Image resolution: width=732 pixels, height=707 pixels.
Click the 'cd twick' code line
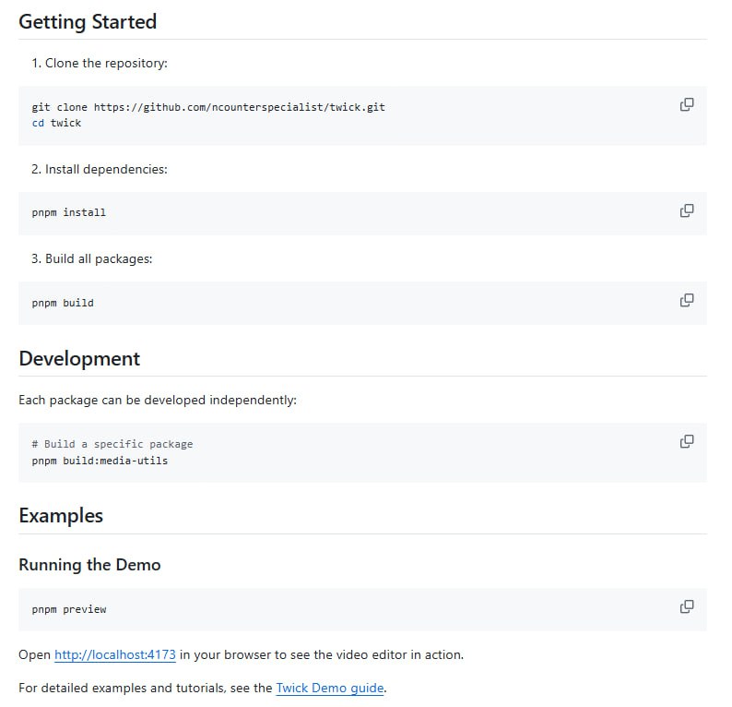pos(56,123)
